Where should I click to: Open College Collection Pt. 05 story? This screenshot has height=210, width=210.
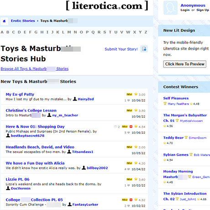(34, 199)
